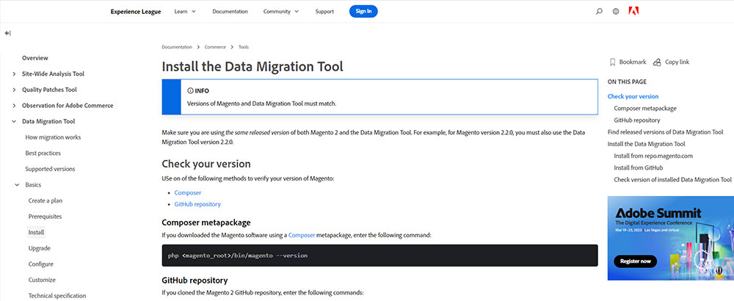Click the Bookmark text label
Image resolution: width=734 pixels, height=301 pixels.
(x=633, y=62)
